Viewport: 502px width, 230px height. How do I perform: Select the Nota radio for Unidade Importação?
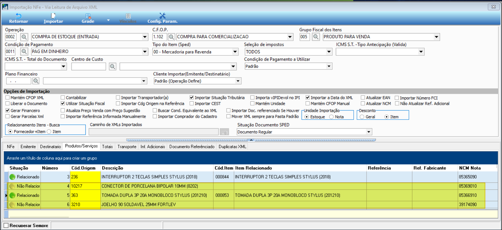pos(331,117)
